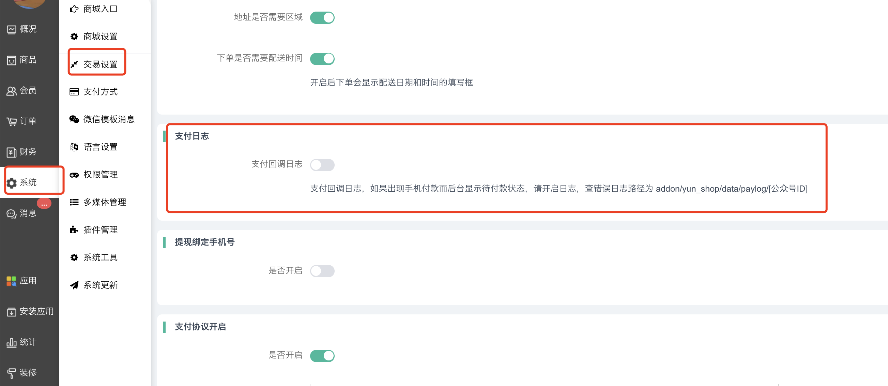Viewport: 888px width, 386px height.
Task: Click the system update paper plane icon
Action: [74, 285]
